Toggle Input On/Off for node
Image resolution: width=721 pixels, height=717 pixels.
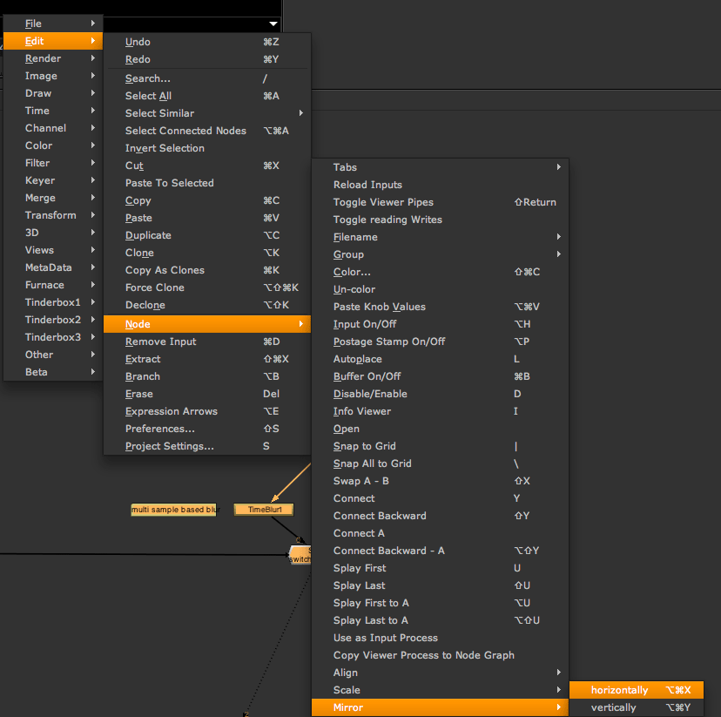pos(365,324)
